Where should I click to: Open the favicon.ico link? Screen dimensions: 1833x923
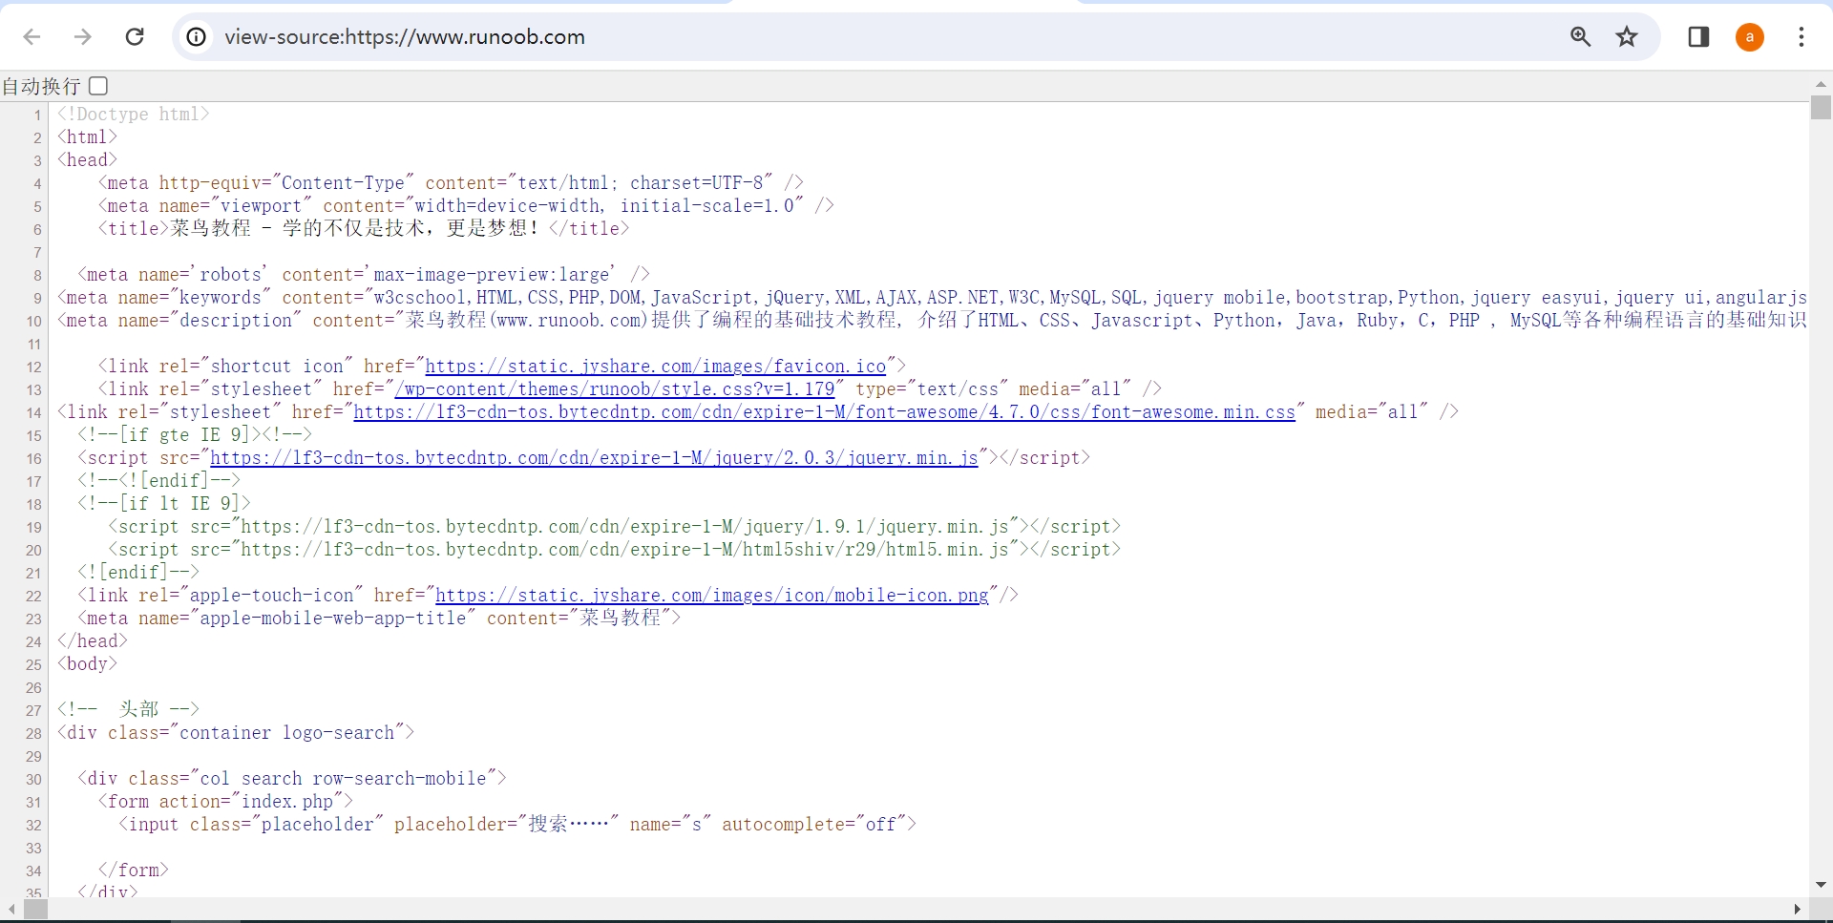pyautogui.click(x=655, y=367)
